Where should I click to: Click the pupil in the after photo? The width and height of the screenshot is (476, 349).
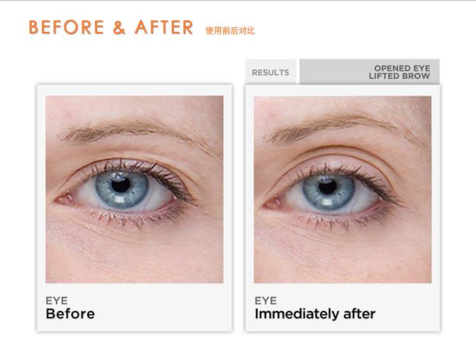click(328, 186)
